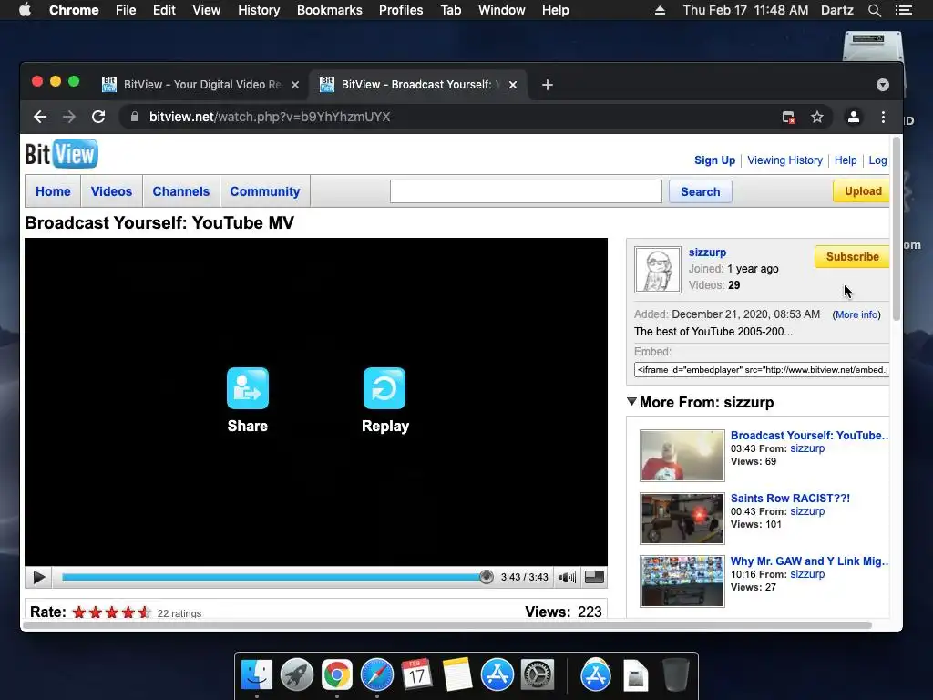Open the Calendar app in the Dock
The height and width of the screenshot is (700, 933).
coord(416,675)
